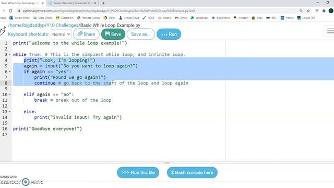This screenshot has height=188, width=334.
Task: Click the zoom magnifier icon in address bar
Action: tap(301, 10)
